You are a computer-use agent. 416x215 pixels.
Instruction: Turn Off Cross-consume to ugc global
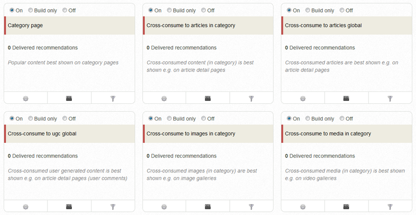pos(65,118)
